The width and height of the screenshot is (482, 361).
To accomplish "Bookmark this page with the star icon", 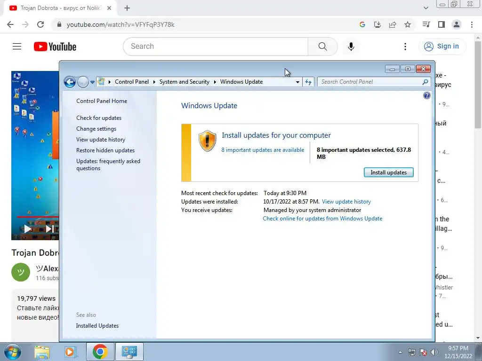I will [408, 24].
